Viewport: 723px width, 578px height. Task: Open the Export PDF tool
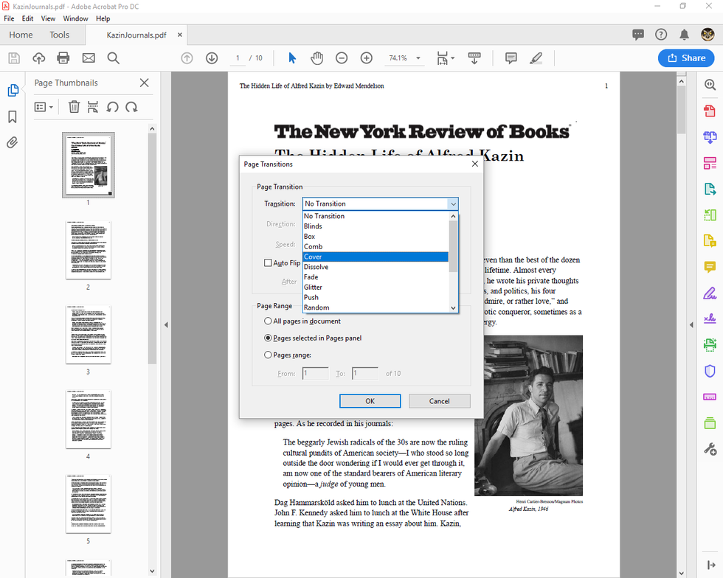[709, 189]
